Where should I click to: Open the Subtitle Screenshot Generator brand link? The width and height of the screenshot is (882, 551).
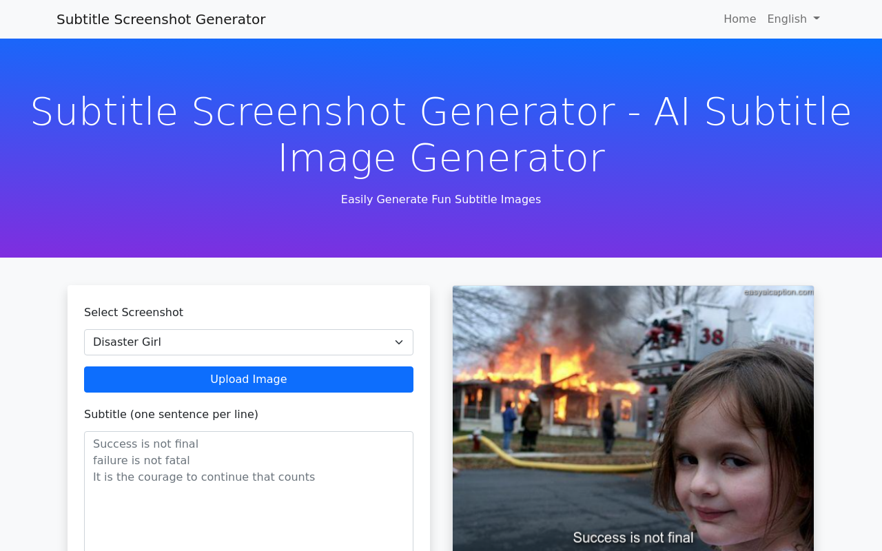pos(161,19)
